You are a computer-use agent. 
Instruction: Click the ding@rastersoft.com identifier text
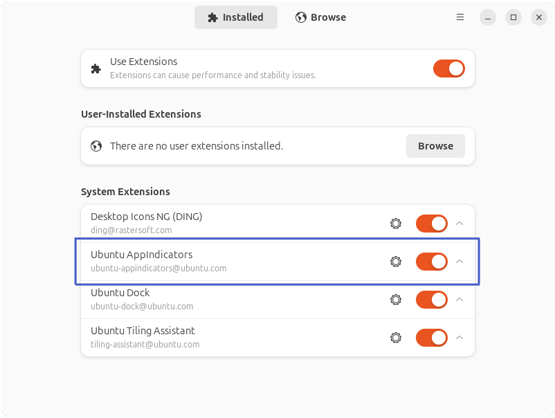tap(131, 230)
